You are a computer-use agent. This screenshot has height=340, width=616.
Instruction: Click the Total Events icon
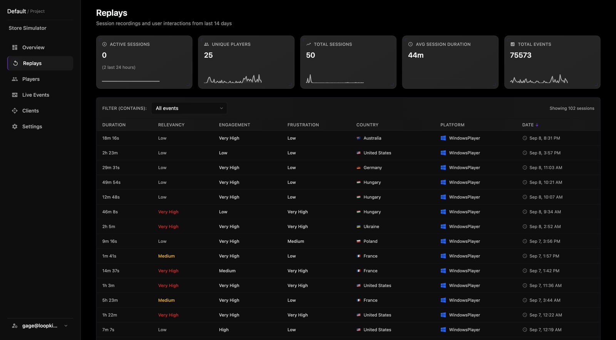point(512,44)
